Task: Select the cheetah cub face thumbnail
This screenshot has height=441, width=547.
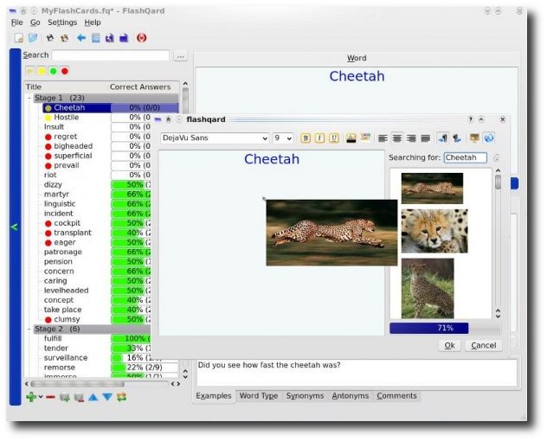Action: [x=434, y=231]
